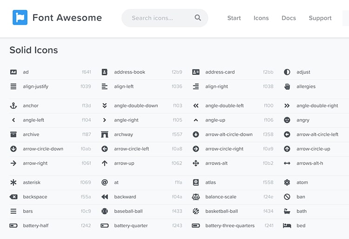The image size is (349, 239).
Task: Click the Font Awesome flag logo
Action: [20, 17]
